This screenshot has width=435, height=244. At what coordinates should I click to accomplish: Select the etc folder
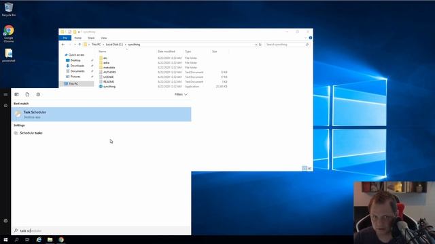pyautogui.click(x=105, y=58)
